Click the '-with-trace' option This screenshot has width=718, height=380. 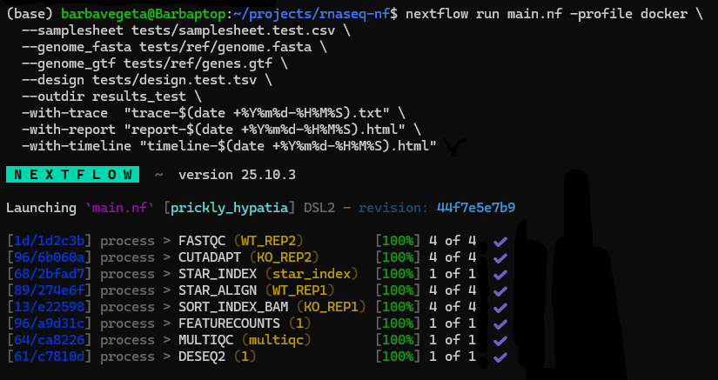coord(64,113)
